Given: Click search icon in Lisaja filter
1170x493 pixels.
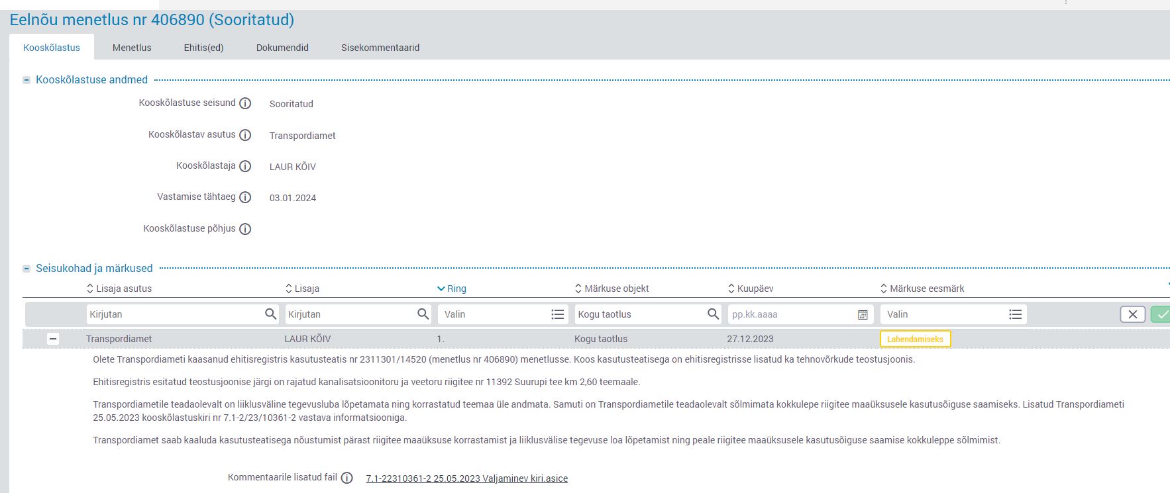Looking at the screenshot, I should coord(423,314).
